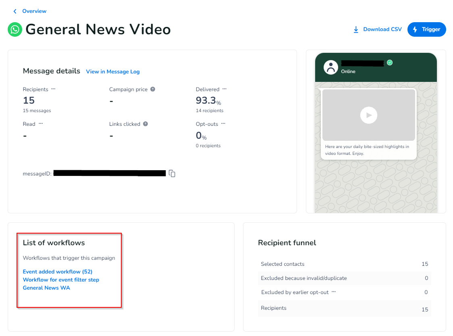453x336 pixels.
Task: Click the back chevron beside Overview
Action: point(15,11)
